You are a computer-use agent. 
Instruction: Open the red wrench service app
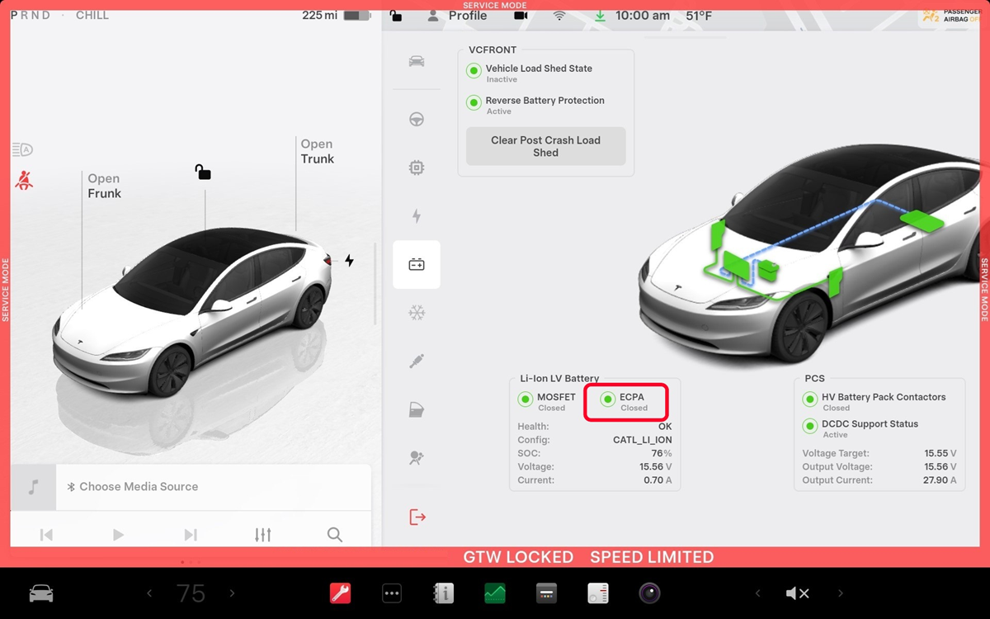tap(340, 593)
